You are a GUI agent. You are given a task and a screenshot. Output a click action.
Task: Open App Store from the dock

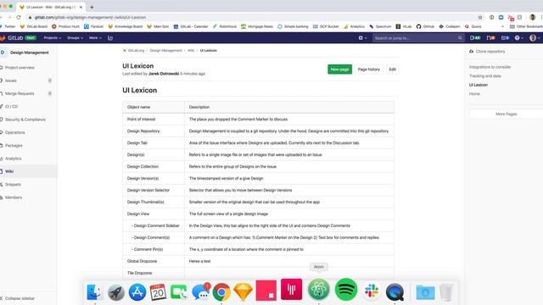pyautogui.click(x=137, y=292)
